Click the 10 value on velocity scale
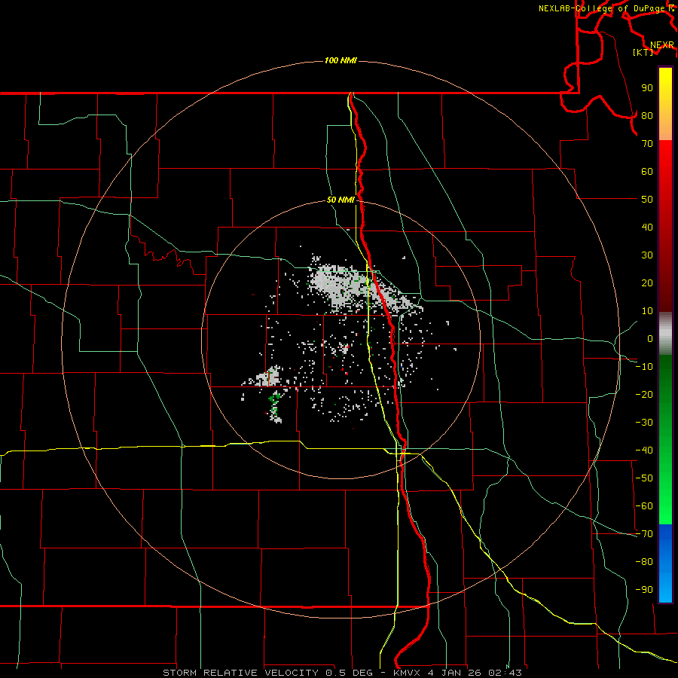The height and width of the screenshot is (678, 678). tap(647, 311)
